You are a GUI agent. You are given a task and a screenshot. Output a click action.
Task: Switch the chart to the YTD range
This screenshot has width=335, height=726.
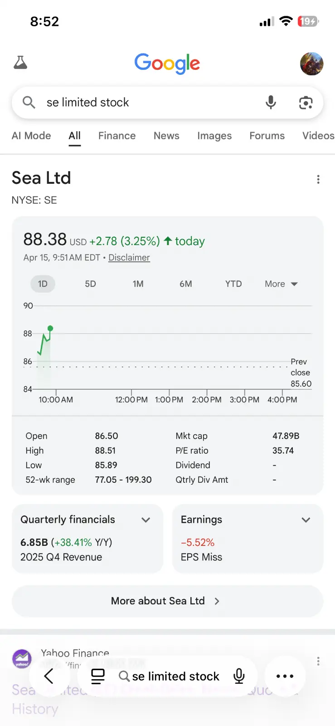[233, 284]
